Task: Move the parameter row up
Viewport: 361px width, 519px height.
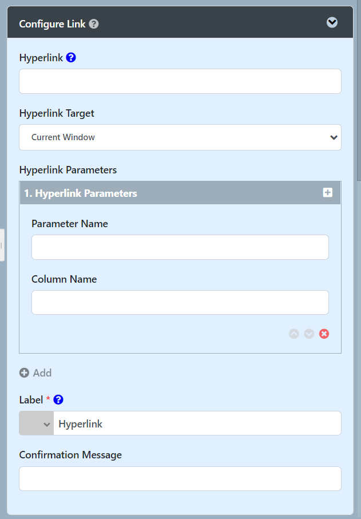Action: coord(294,334)
